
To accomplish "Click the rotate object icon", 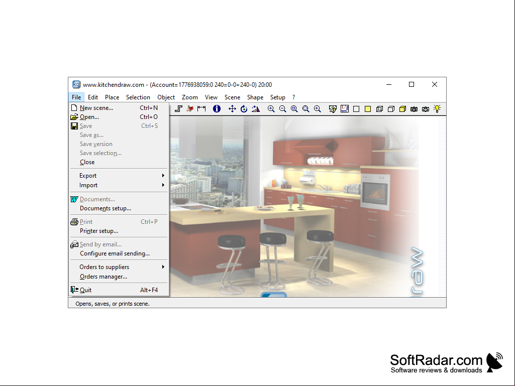I will click(x=244, y=109).
